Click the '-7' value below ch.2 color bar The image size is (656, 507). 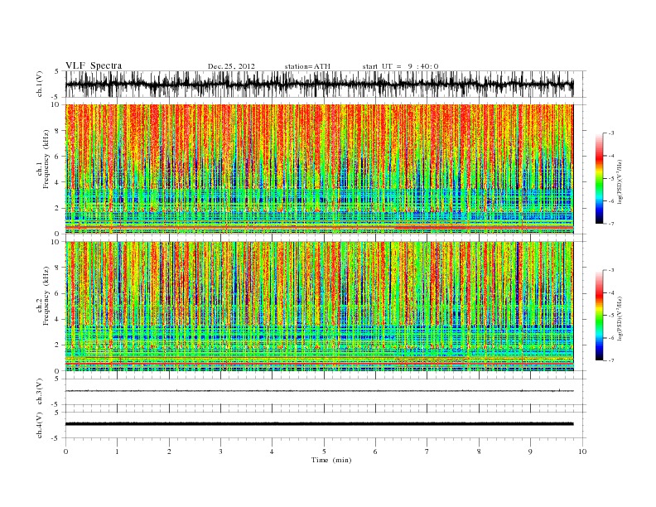click(610, 360)
